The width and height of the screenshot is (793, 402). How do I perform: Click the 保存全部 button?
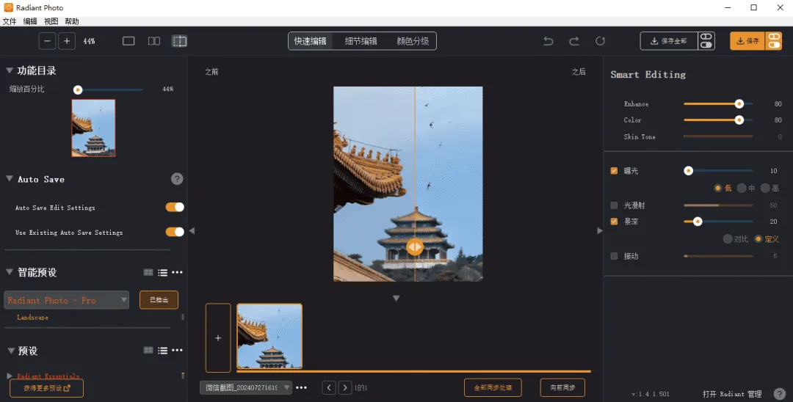tap(669, 41)
